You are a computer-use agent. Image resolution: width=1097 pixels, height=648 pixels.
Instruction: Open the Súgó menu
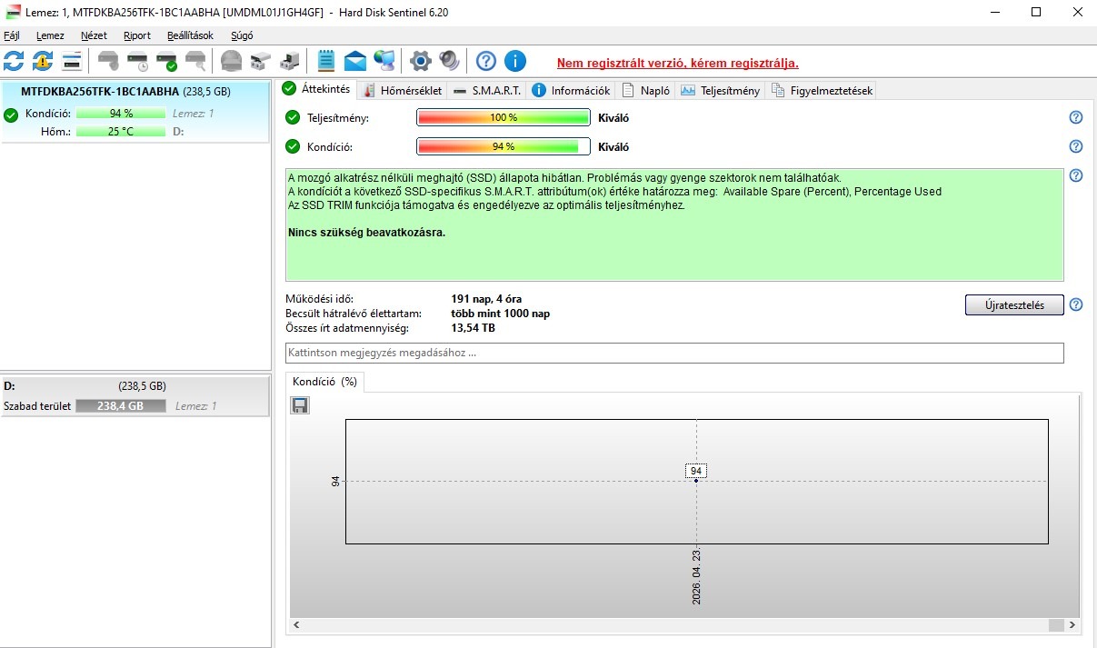pos(242,35)
